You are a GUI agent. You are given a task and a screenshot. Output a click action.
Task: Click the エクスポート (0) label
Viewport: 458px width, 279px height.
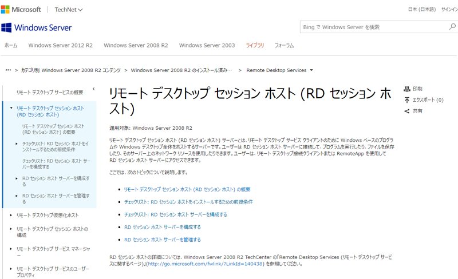tap(428, 100)
